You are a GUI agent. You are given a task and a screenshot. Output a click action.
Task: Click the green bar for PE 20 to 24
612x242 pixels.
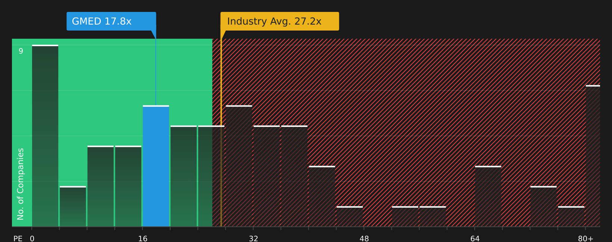(184, 176)
